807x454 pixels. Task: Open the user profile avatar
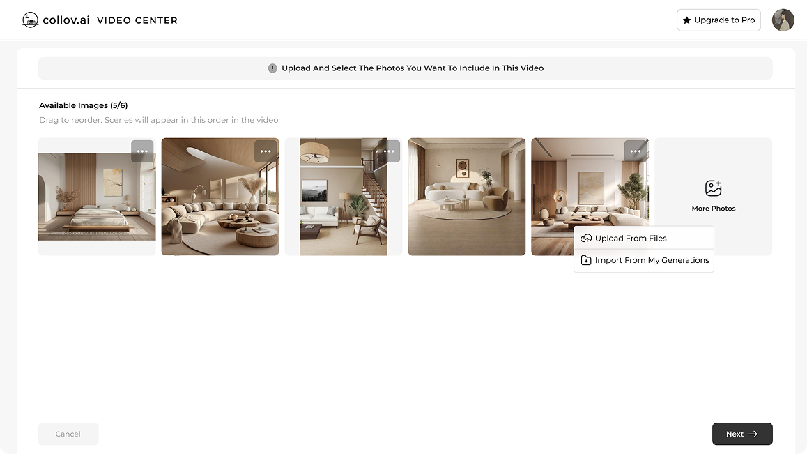[x=783, y=20]
